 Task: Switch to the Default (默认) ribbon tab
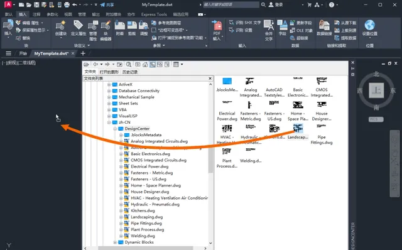(9, 14)
